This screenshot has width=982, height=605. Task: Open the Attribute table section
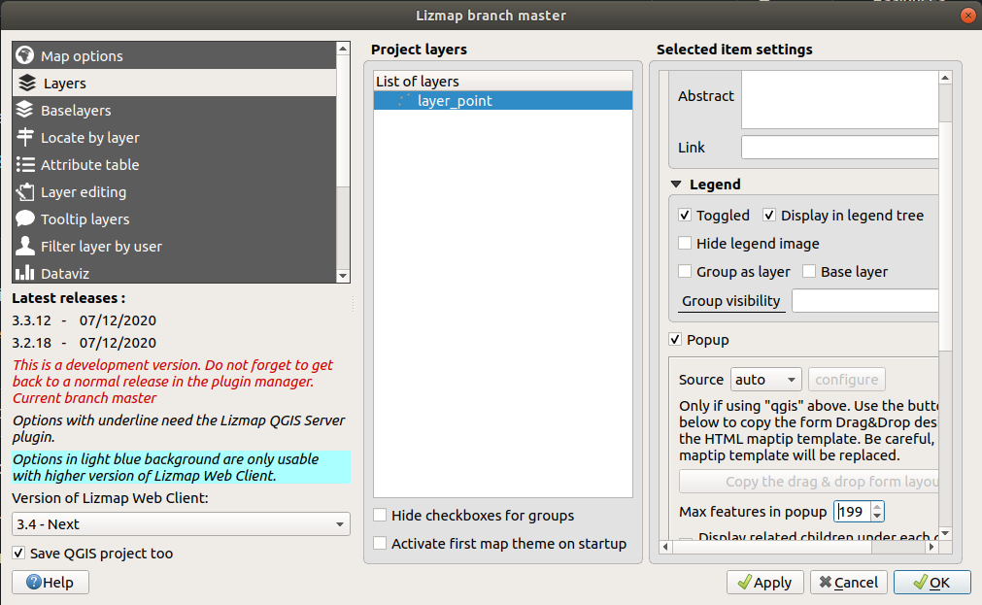point(174,164)
